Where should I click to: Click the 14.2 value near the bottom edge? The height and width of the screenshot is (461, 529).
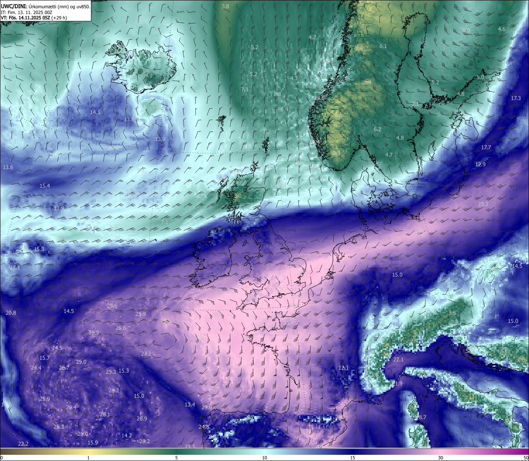point(126,436)
